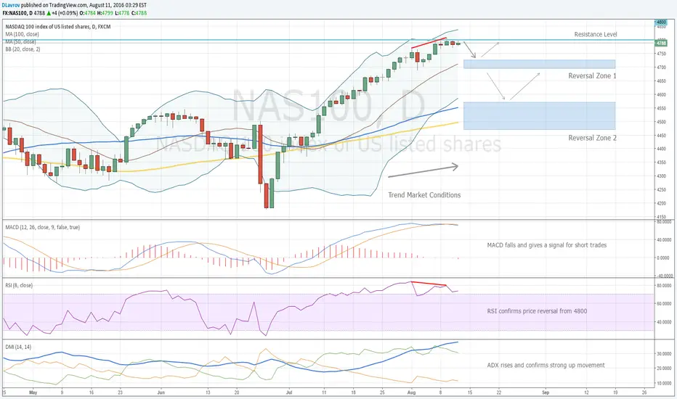The height and width of the screenshot is (399, 677).
Task: Click the Reversal Zone 1 label
Action: tap(592, 76)
